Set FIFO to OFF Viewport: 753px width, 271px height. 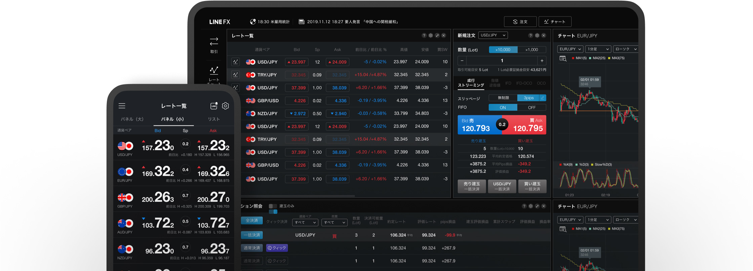[x=531, y=108]
